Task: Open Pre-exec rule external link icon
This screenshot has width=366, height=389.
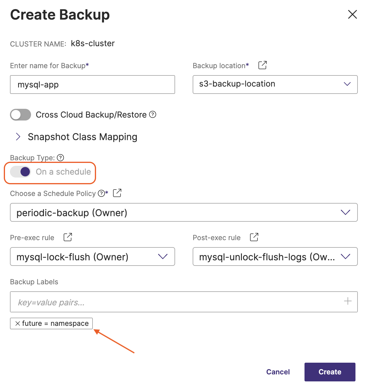Action: pyautogui.click(x=68, y=237)
